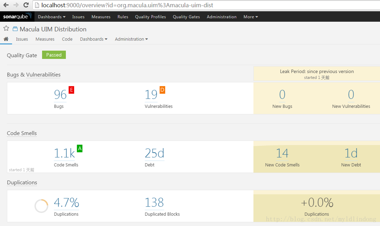Open the top Dashboards dropdown menu

pyautogui.click(x=52, y=17)
